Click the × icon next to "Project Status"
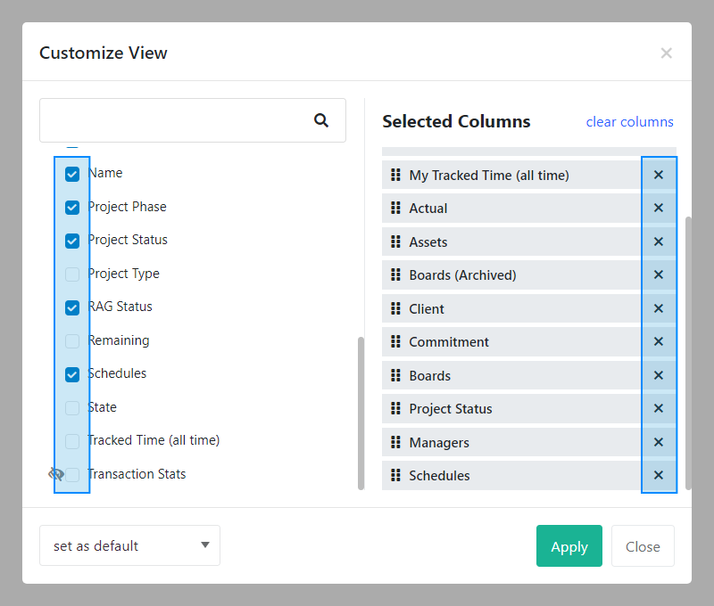Viewport: 714px width, 606px height. click(x=659, y=408)
